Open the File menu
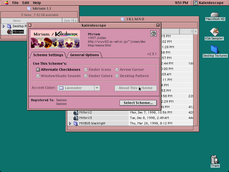 click(15, 3)
